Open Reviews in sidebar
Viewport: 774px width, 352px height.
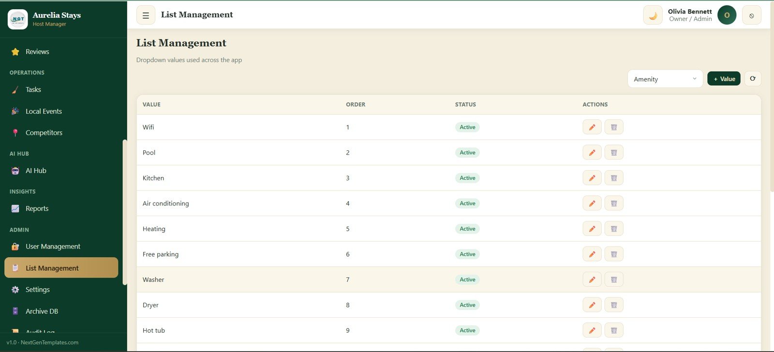click(x=61, y=52)
